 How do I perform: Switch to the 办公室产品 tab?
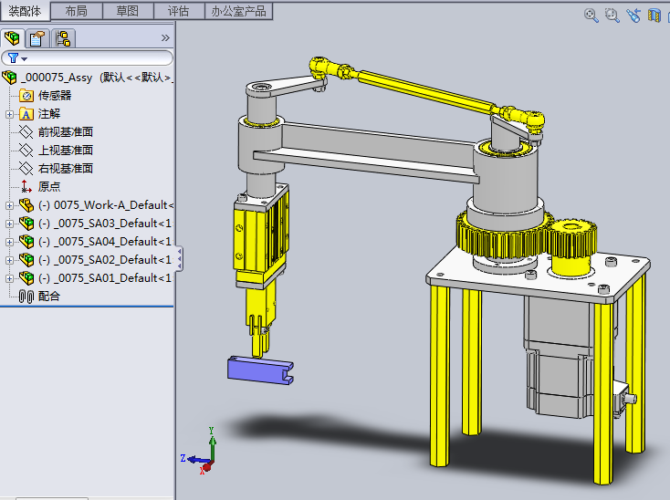[238, 11]
